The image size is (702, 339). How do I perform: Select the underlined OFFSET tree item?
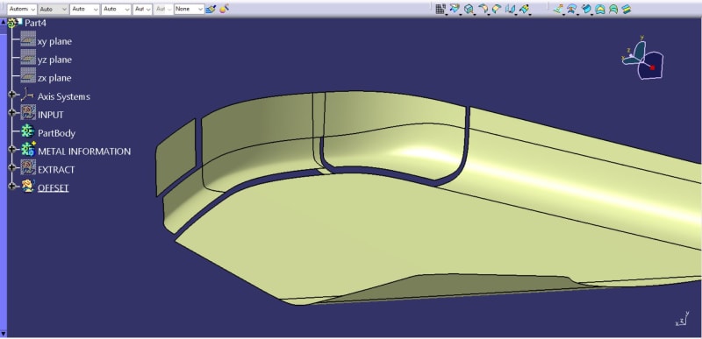(x=53, y=187)
